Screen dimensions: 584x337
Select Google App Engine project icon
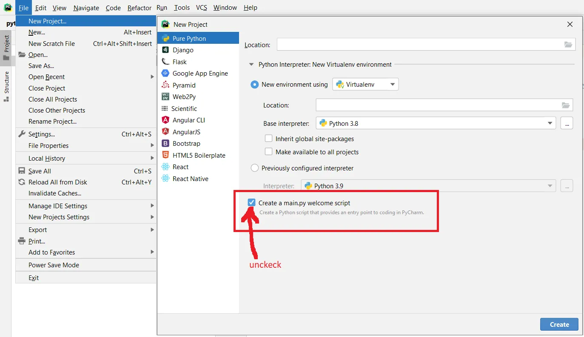coord(165,73)
